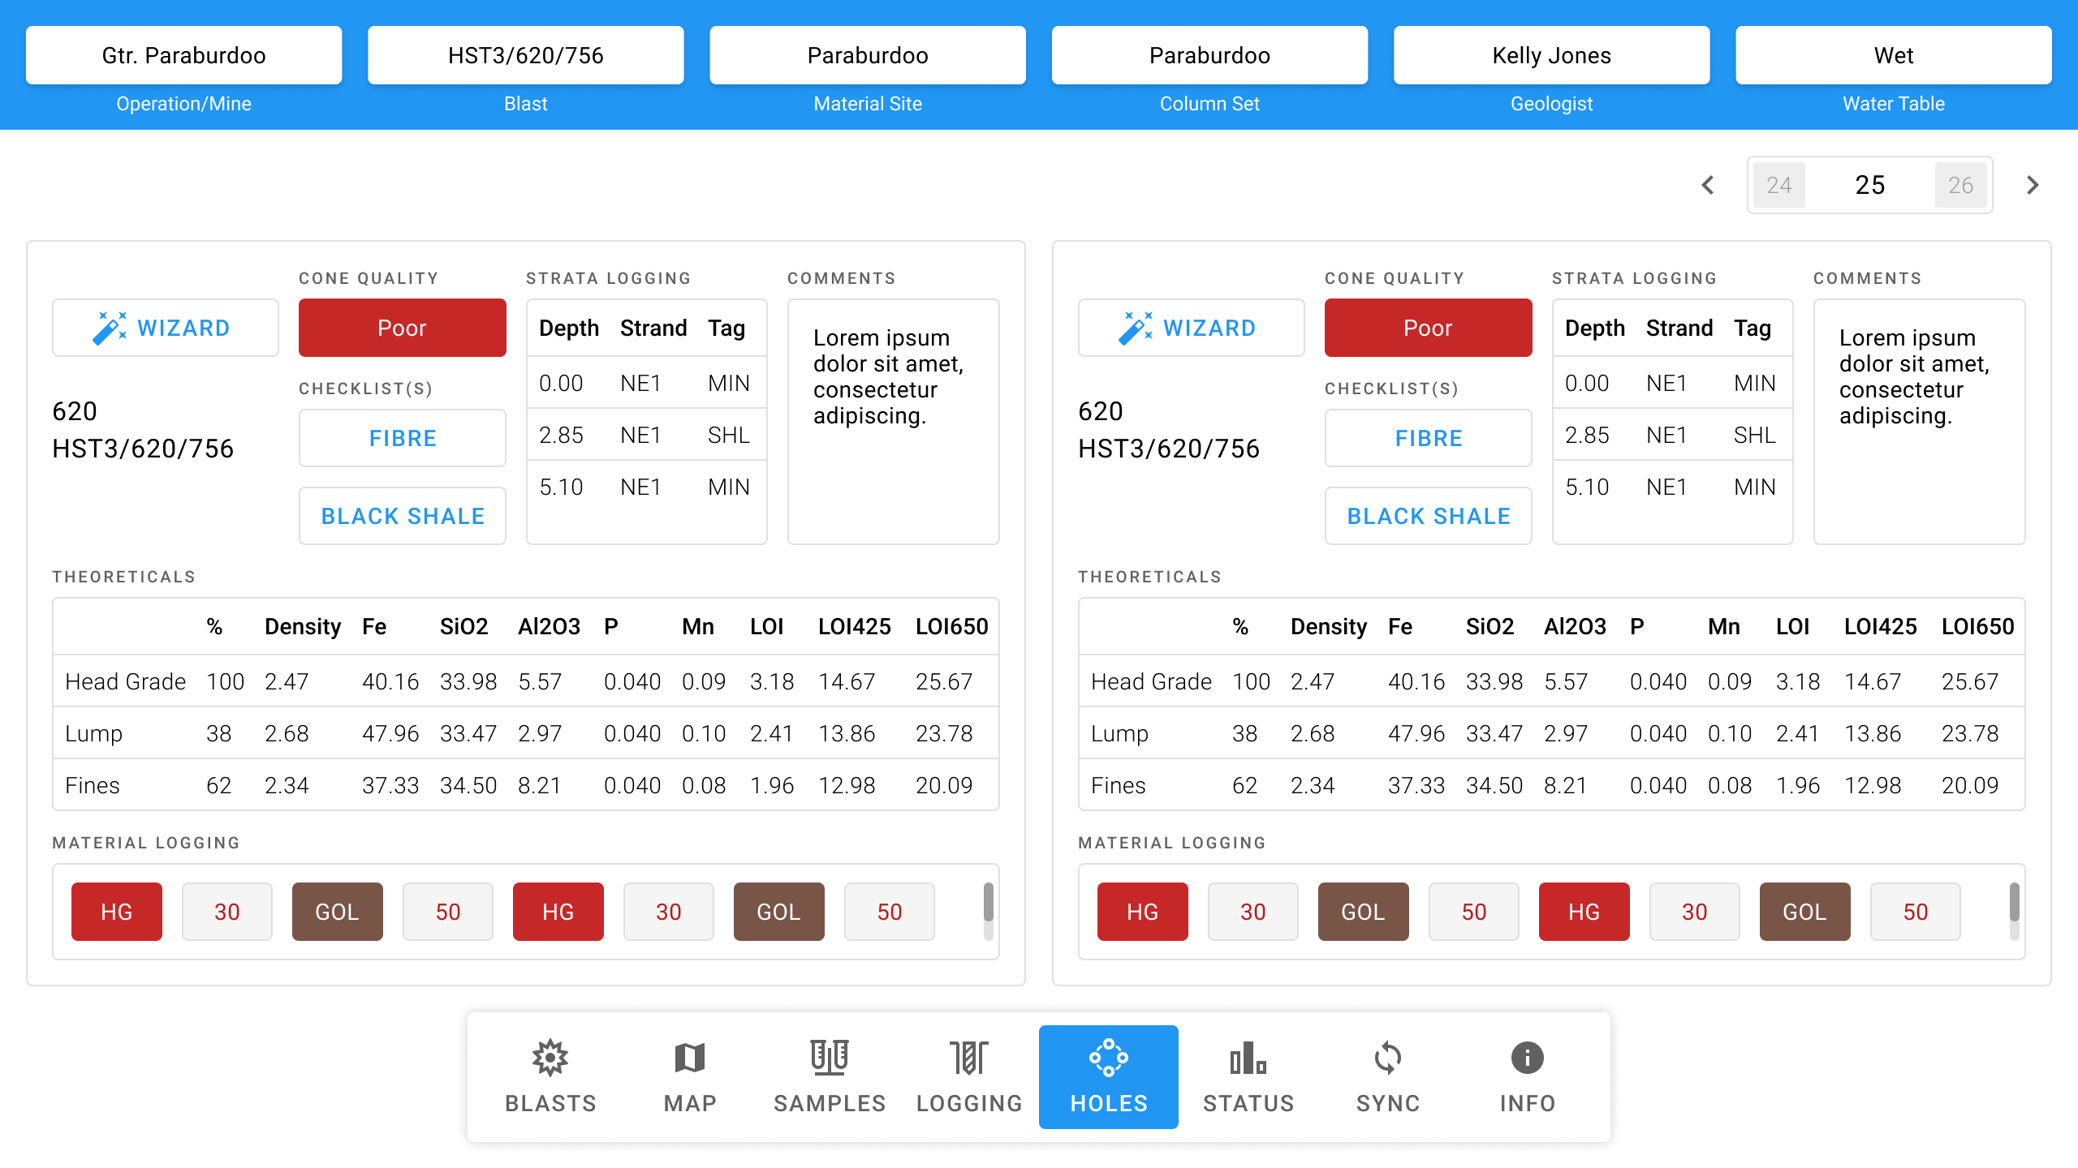Jump to hole number 24
Viewport: 2078px width, 1168px height.
pos(1778,185)
